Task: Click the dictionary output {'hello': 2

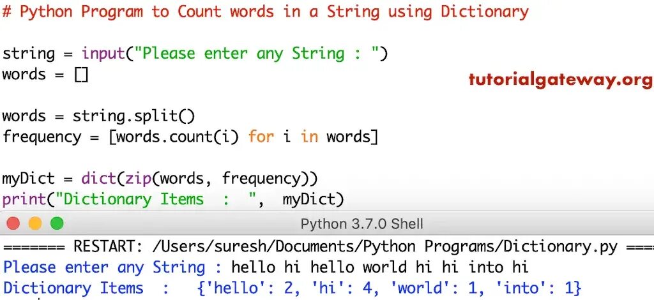Action: pyautogui.click(x=389, y=288)
